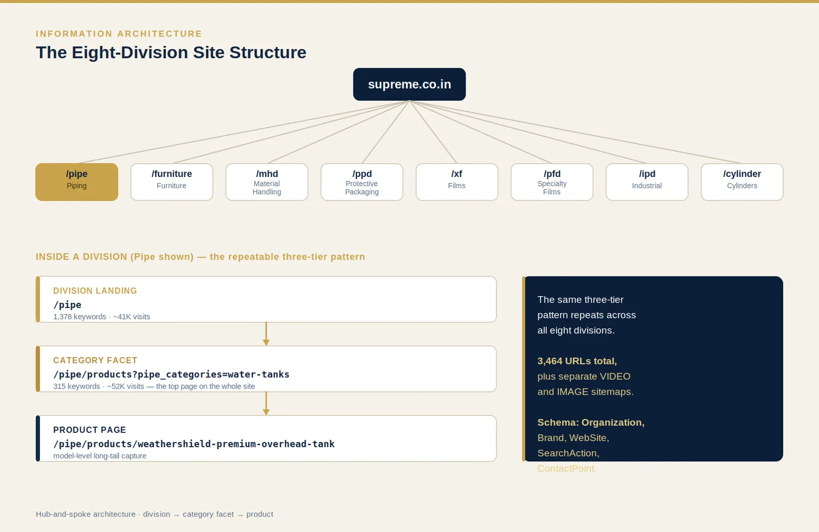The width and height of the screenshot is (819, 532).
Task: Click the SearchAction schema text
Action: coord(568,453)
